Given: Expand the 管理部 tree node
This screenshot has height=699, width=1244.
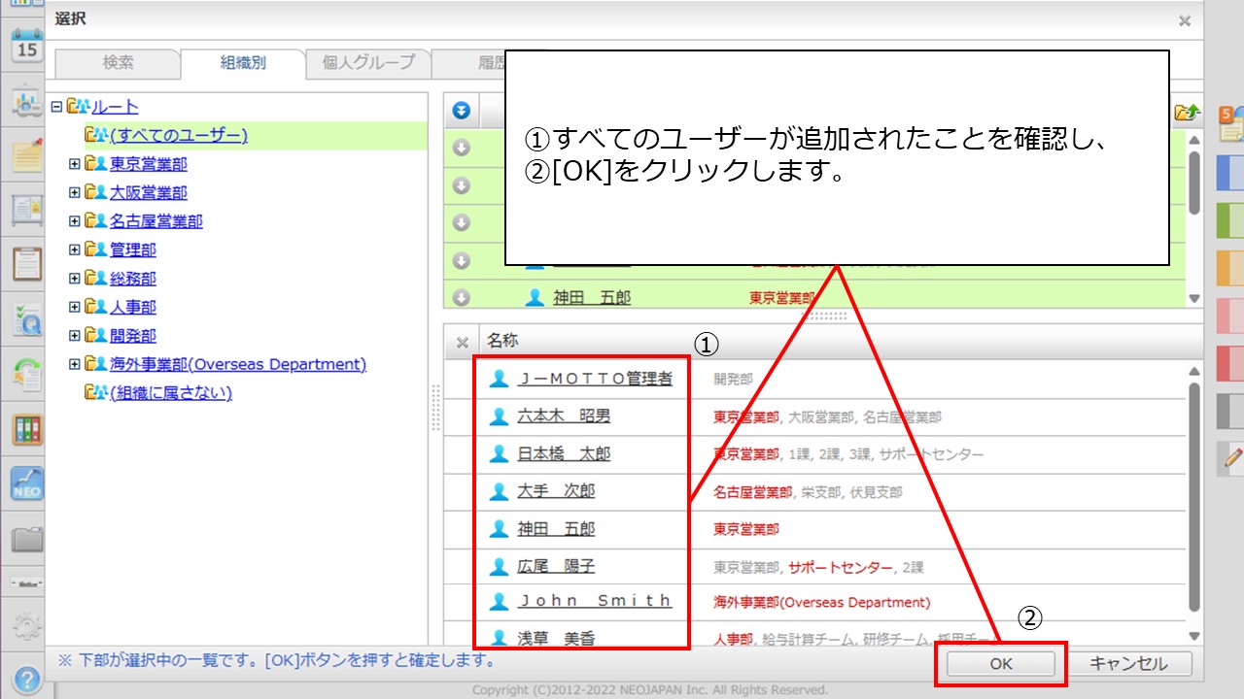Looking at the screenshot, I should [75, 250].
